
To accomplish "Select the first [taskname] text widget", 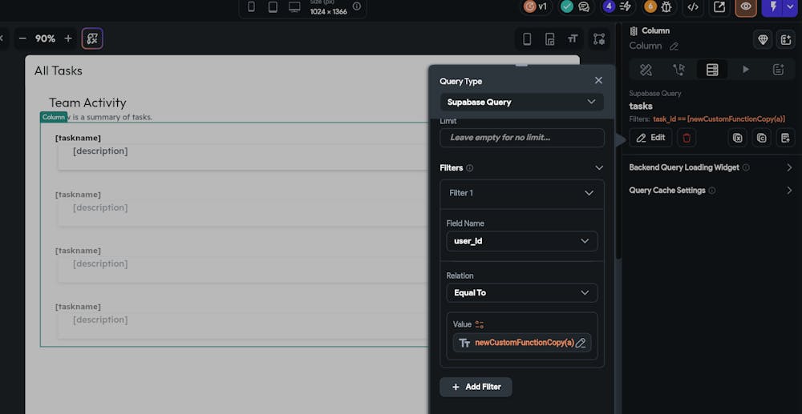I will 79,139.
